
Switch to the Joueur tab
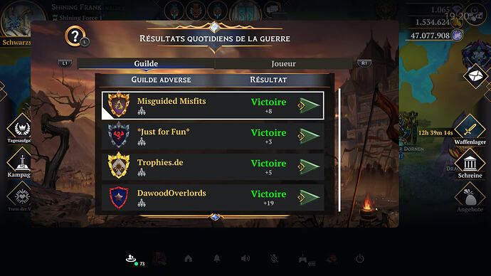(x=283, y=63)
